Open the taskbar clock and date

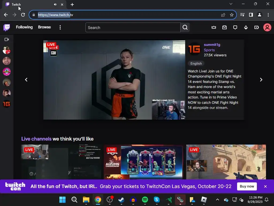point(255,200)
